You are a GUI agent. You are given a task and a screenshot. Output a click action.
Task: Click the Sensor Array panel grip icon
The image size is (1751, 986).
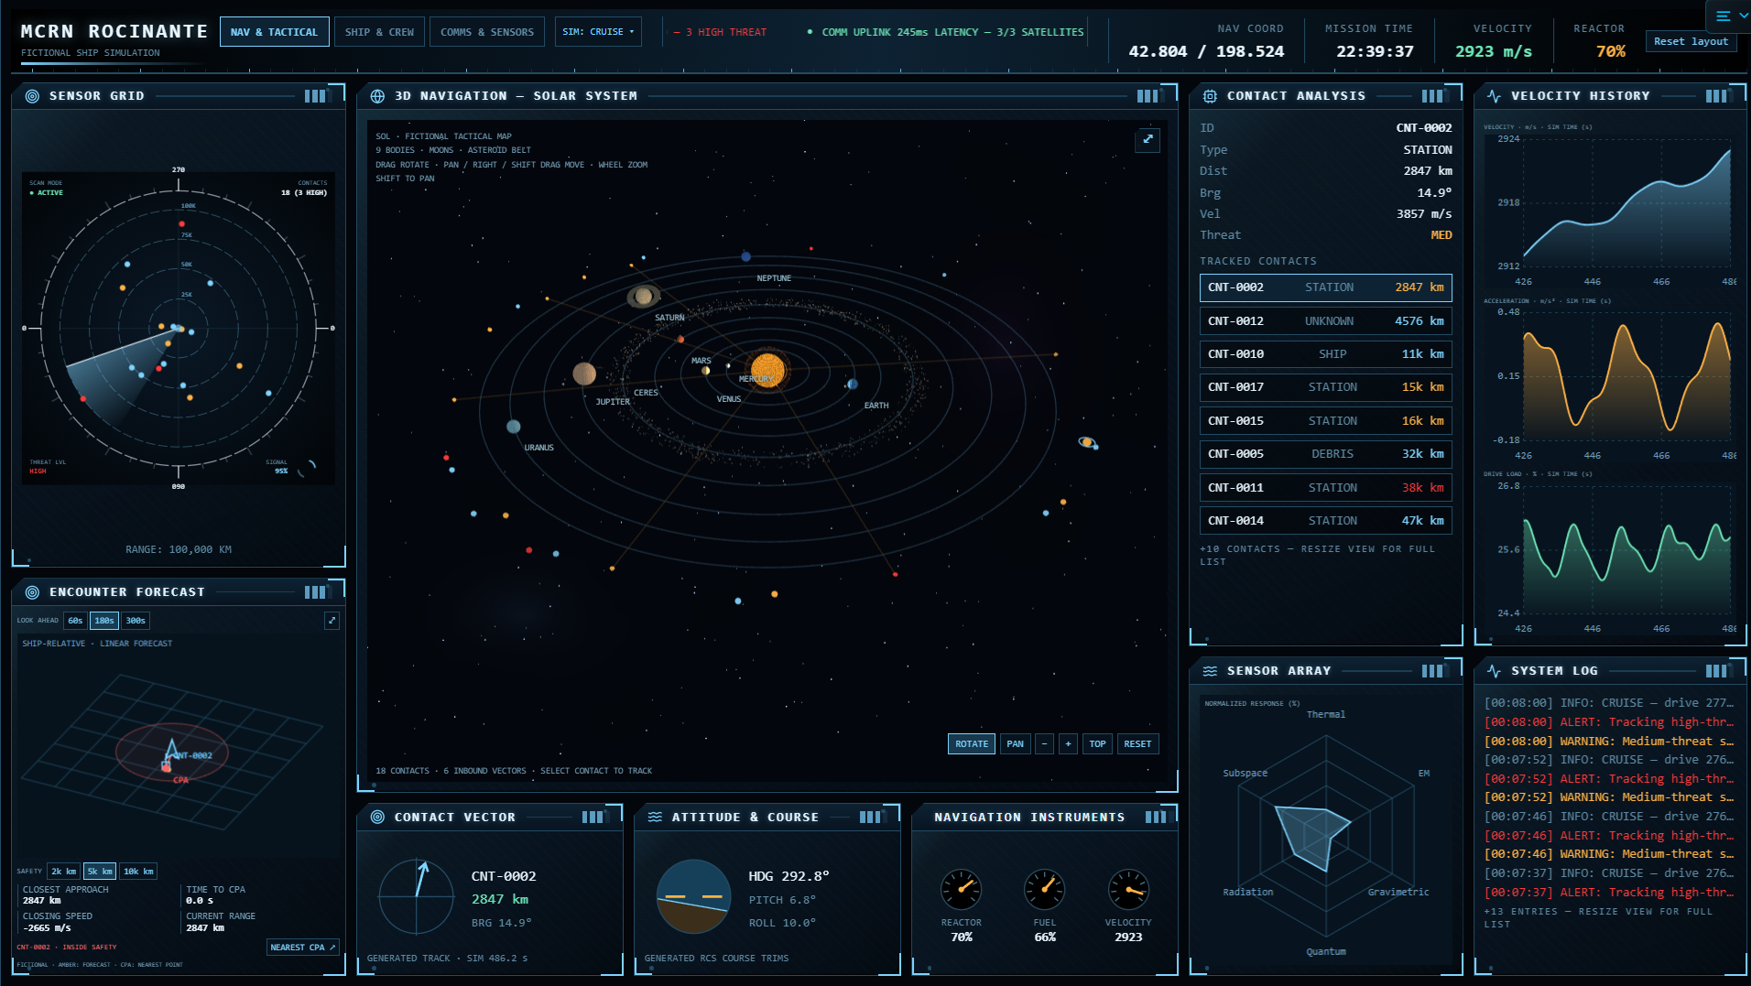[1432, 671]
